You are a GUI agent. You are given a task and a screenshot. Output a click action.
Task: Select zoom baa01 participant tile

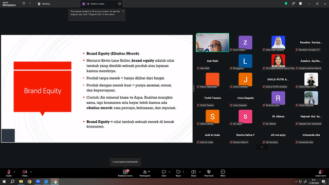(245, 42)
